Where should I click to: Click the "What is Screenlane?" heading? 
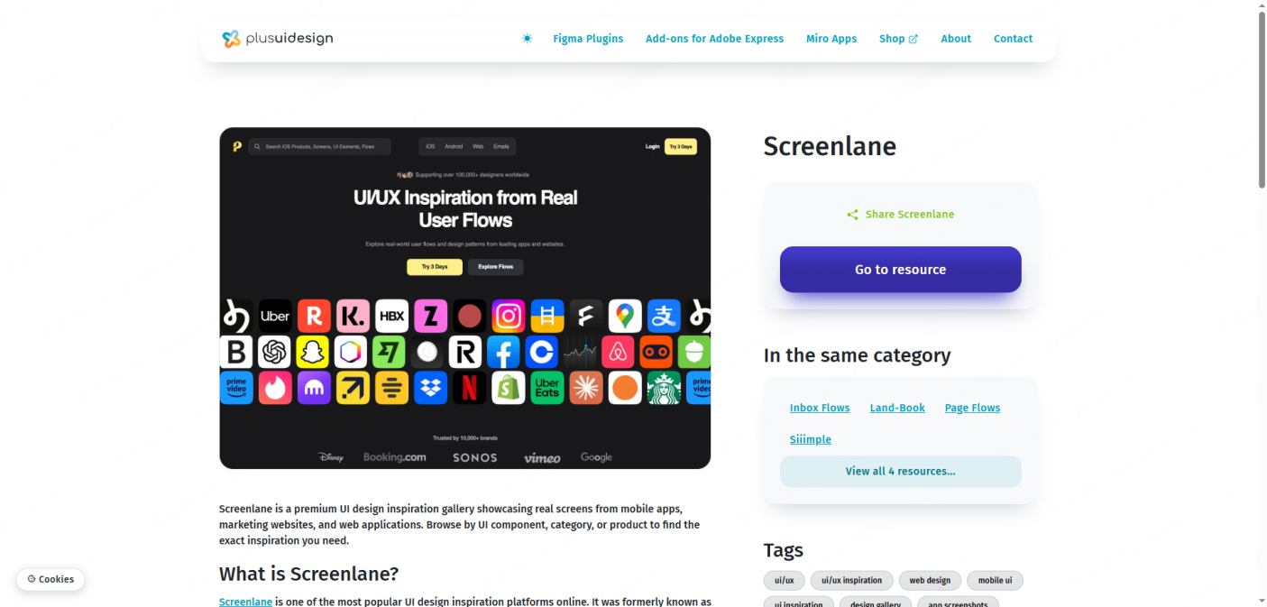[x=308, y=574]
